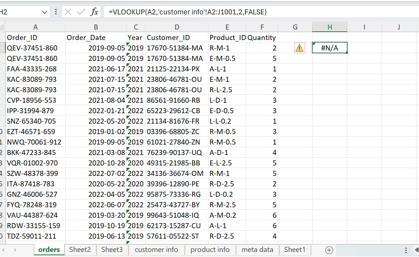419x257 pixels.
Task: Select column E header
Action: (x=227, y=27)
